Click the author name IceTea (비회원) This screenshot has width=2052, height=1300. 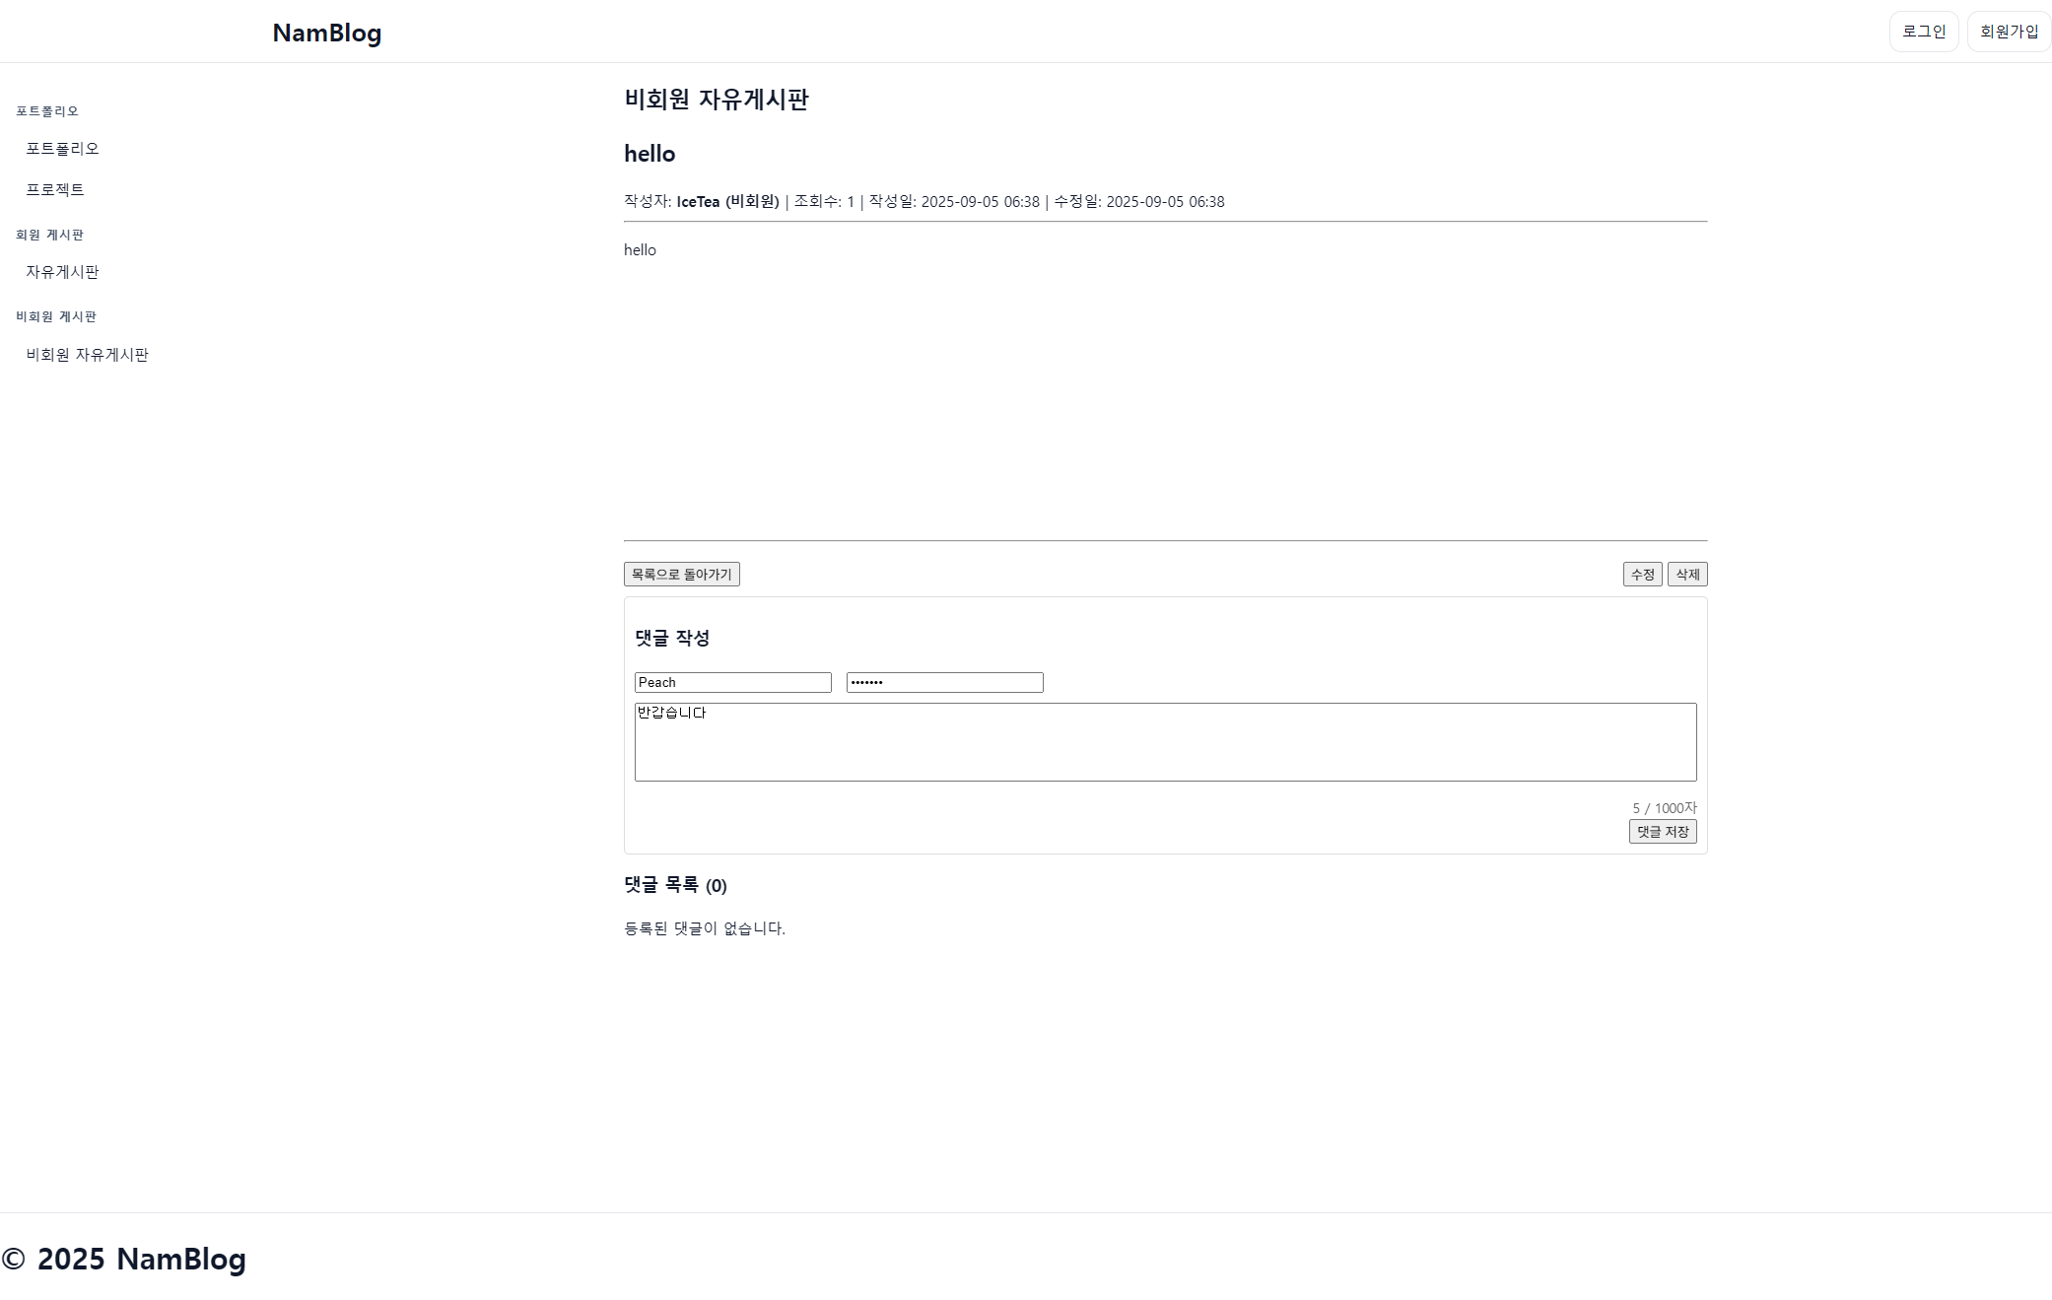[727, 201]
